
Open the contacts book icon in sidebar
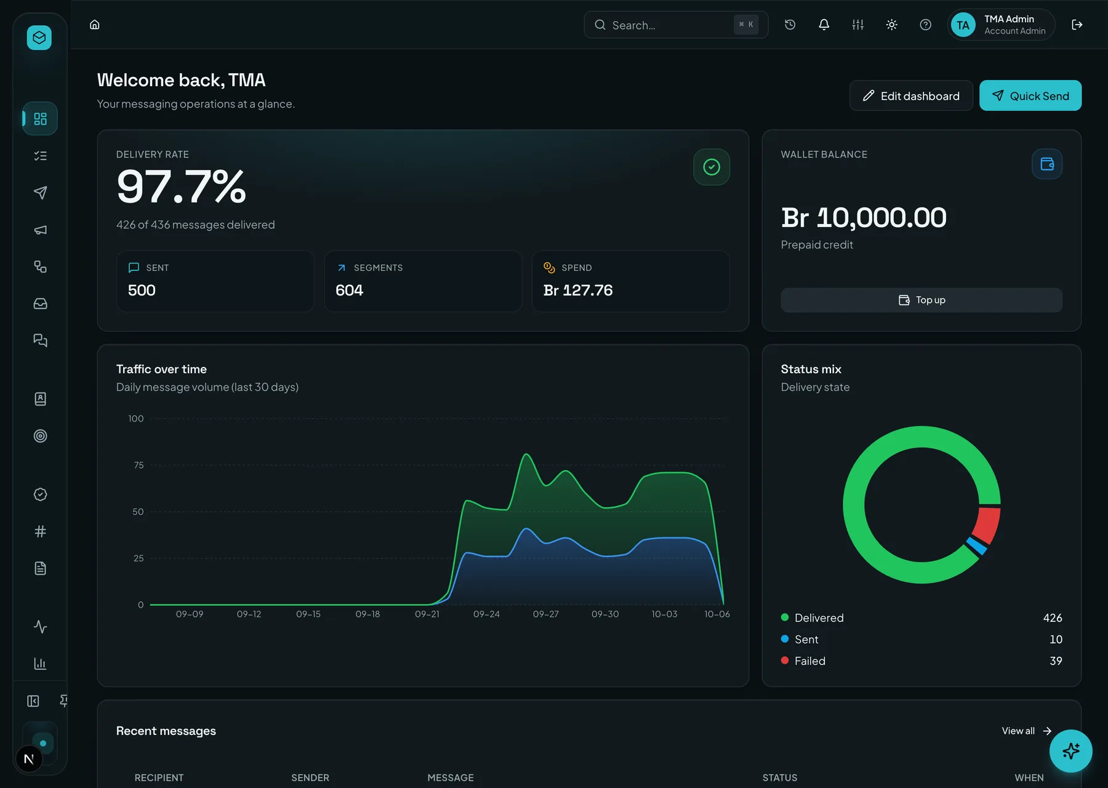tap(40, 399)
